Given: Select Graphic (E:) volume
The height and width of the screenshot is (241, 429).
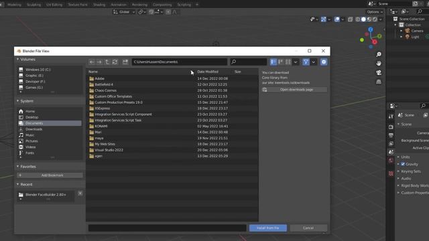Looking at the screenshot, I should point(50,76).
